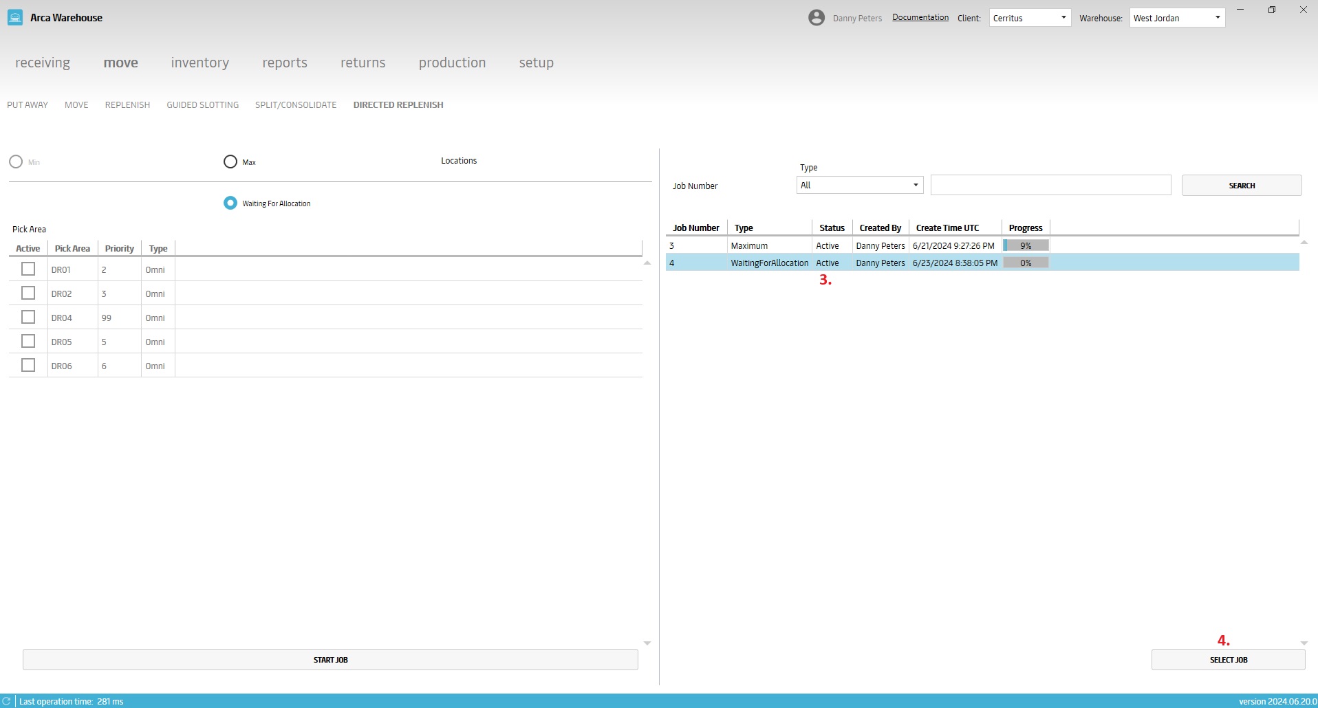The width and height of the screenshot is (1318, 708).
Task: Switch to the GUIDED SLOTTING tab
Action: click(x=203, y=105)
